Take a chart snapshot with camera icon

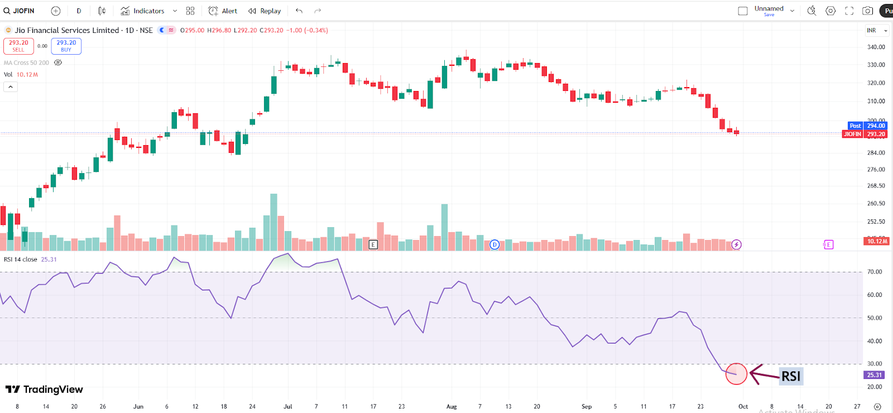[x=867, y=11]
